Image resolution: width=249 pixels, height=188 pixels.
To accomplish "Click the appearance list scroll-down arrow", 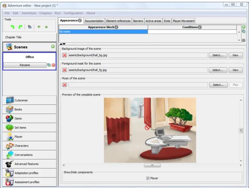I will (239, 40).
